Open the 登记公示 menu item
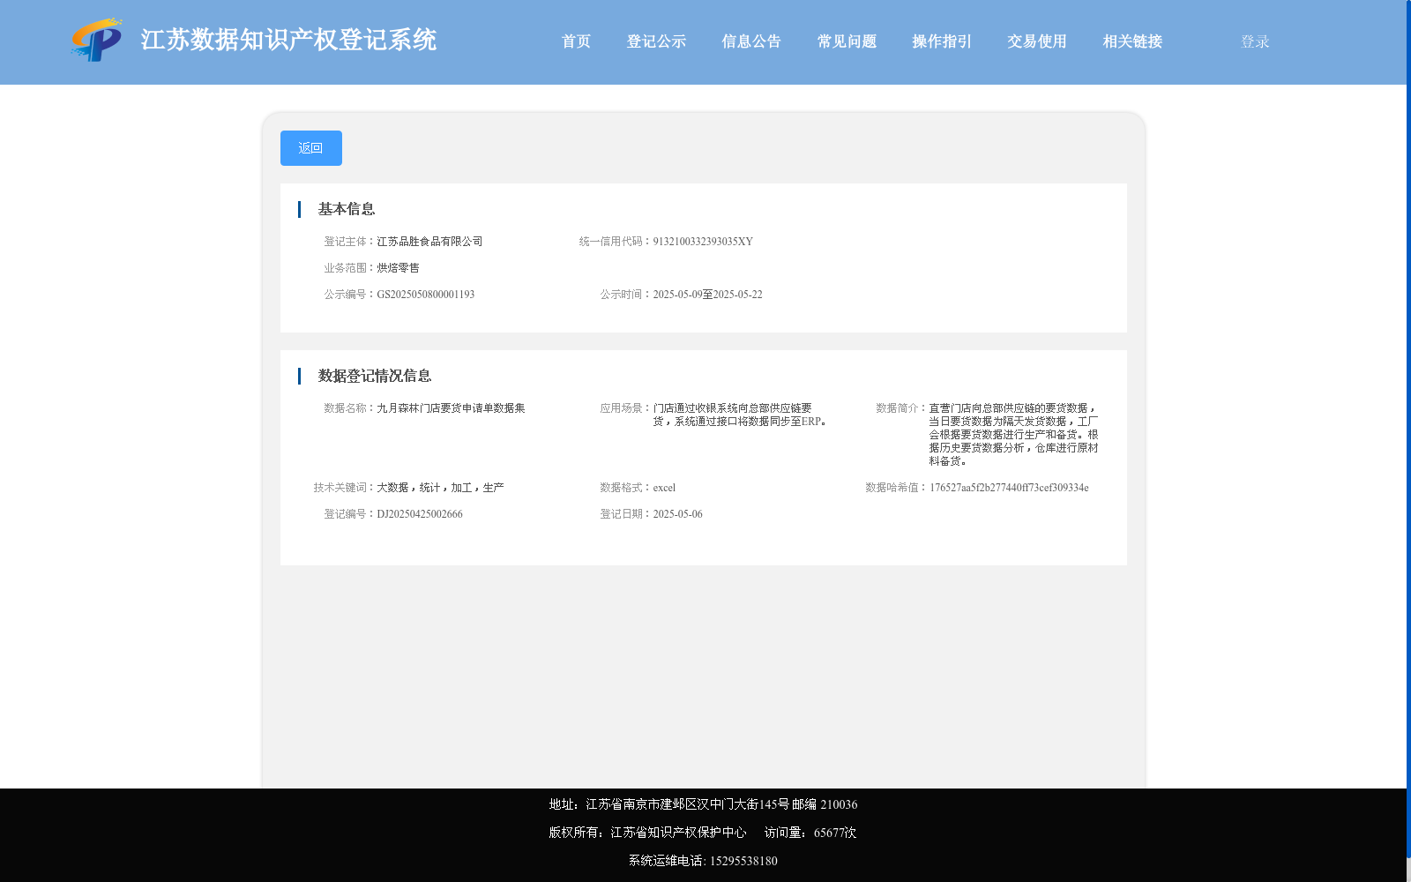 tap(656, 41)
